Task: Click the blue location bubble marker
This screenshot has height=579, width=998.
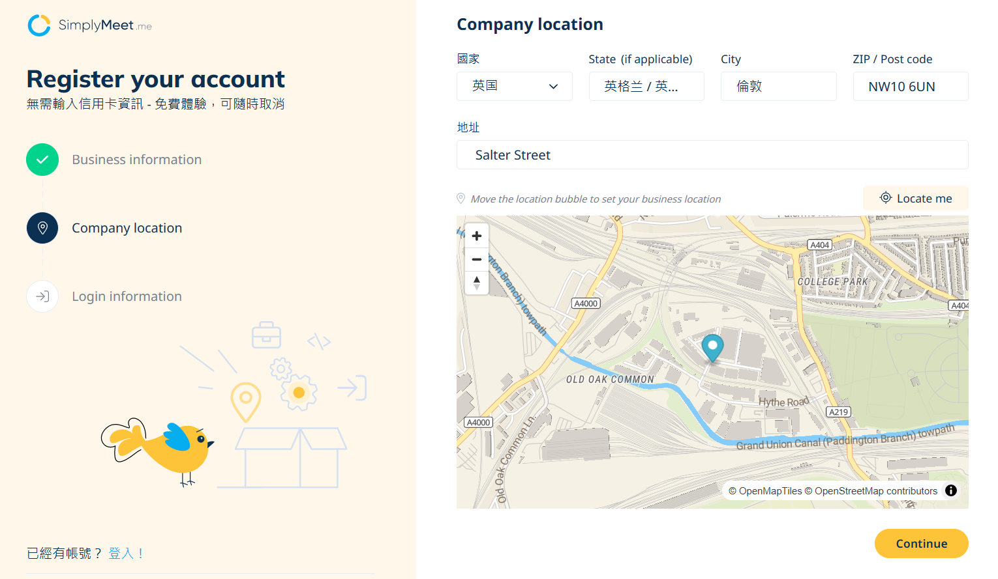Action: point(712,348)
